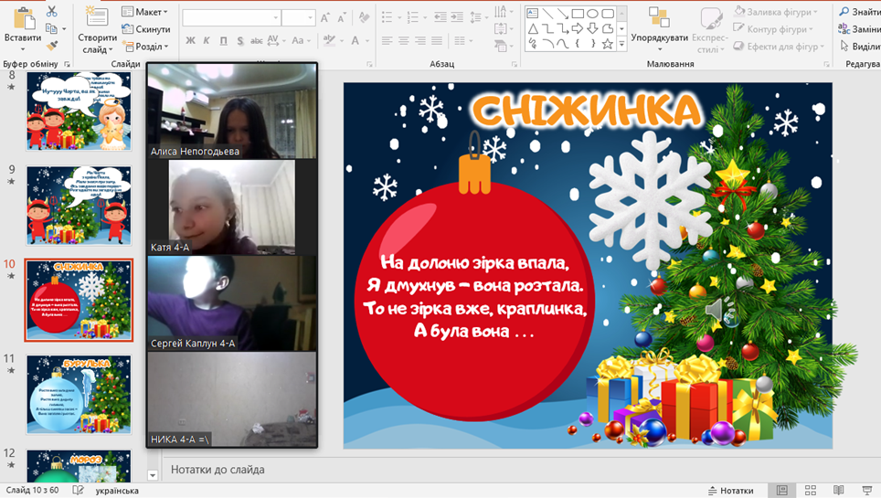Click the slide panel scroll-down arrow
This screenshot has width=881, height=498.
click(x=153, y=475)
